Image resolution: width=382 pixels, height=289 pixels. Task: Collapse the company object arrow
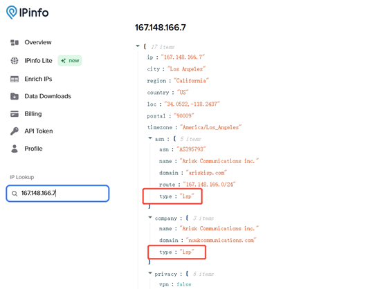pyautogui.click(x=150, y=217)
